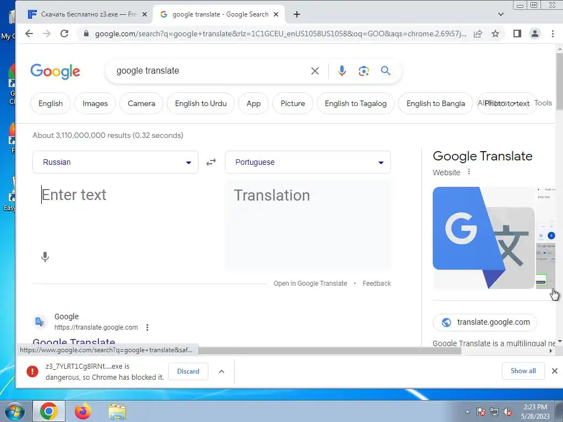
Task: Open the tab search chevron
Action: pyautogui.click(x=501, y=14)
